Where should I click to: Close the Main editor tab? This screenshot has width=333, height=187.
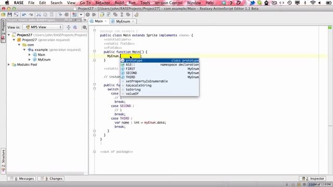pos(106,21)
